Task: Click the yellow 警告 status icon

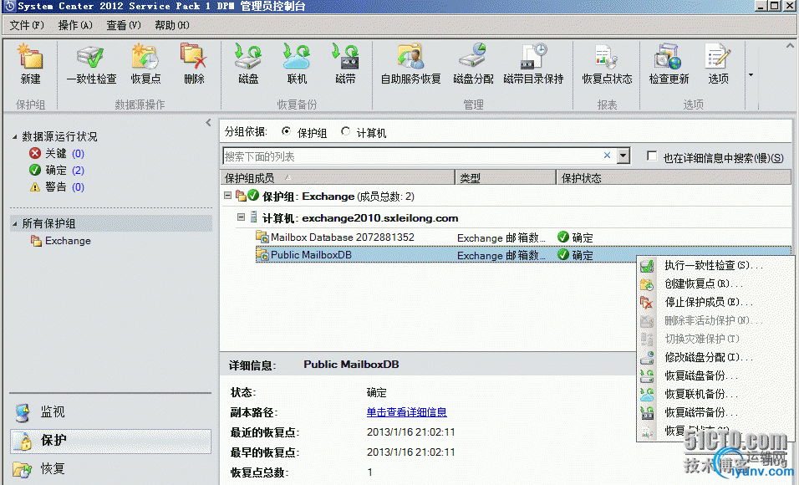Action: (34, 186)
